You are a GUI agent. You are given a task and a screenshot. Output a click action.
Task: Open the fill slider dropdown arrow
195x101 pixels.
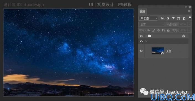[189, 30]
